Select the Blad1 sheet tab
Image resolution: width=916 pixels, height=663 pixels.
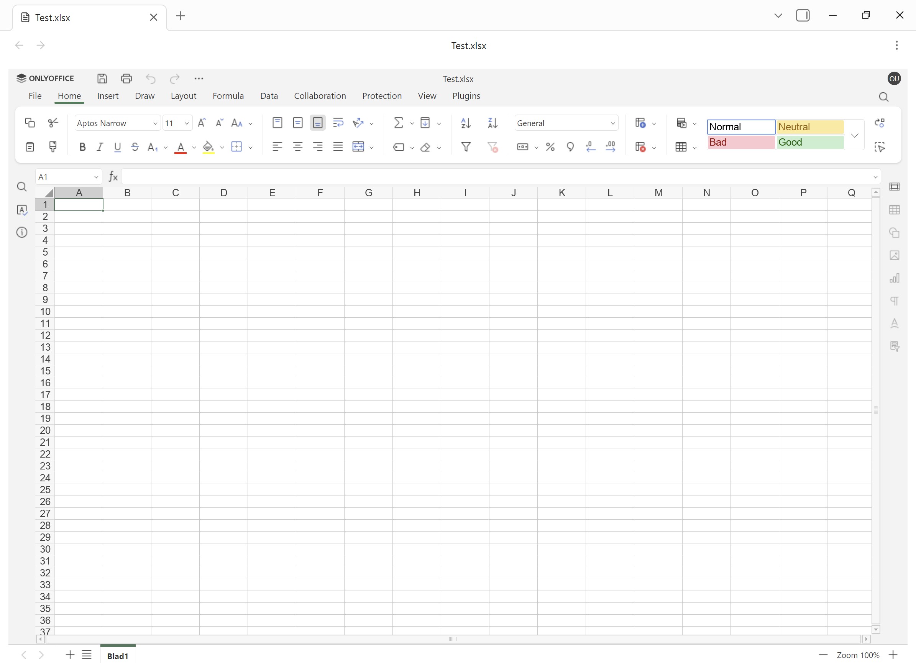[x=118, y=656]
